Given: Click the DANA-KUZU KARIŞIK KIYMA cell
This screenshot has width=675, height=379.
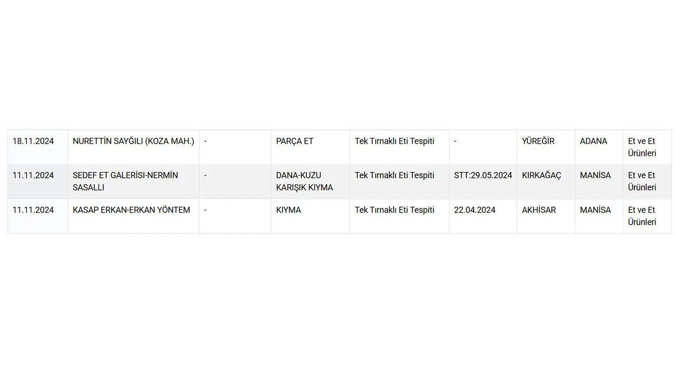Looking at the screenshot, I should pos(305,181).
